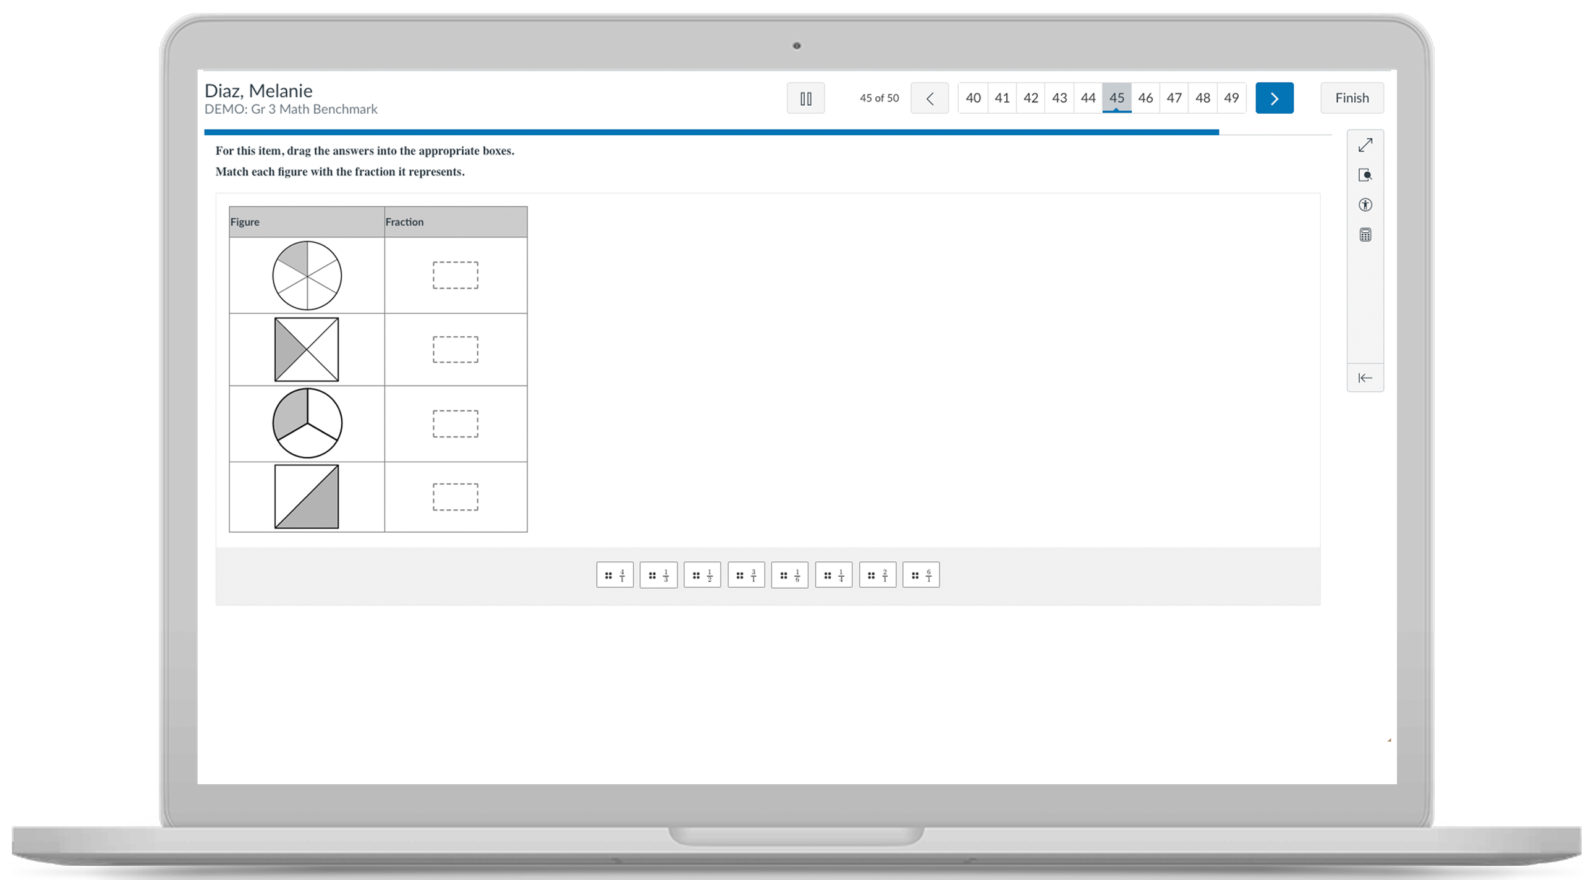Pause the assessment
Image resolution: width=1591 pixels, height=880 pixels.
[x=805, y=98]
